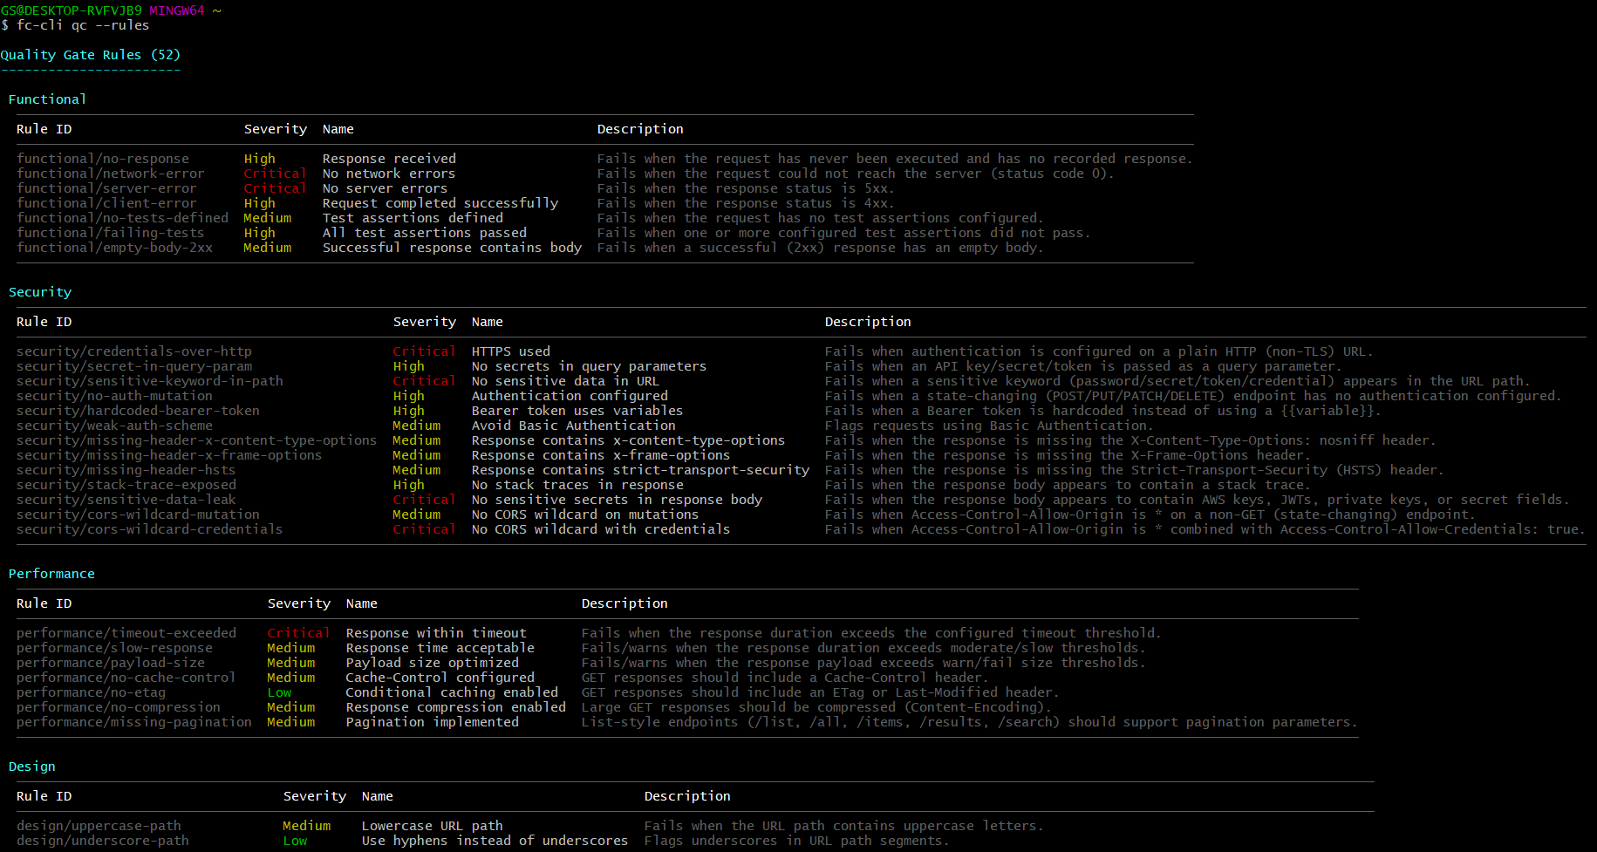Click the Severity column header in Functional table
Image resolution: width=1597 pixels, height=852 pixels.
[276, 129]
